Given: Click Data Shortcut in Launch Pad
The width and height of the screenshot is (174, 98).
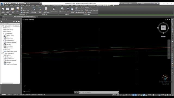Looking at the screenshot, I should pos(80,12).
